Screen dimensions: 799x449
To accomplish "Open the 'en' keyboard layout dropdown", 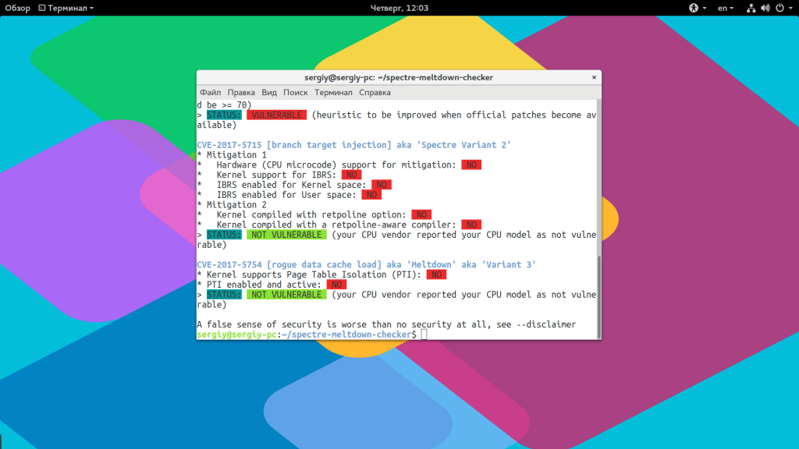I will pyautogui.click(x=726, y=8).
